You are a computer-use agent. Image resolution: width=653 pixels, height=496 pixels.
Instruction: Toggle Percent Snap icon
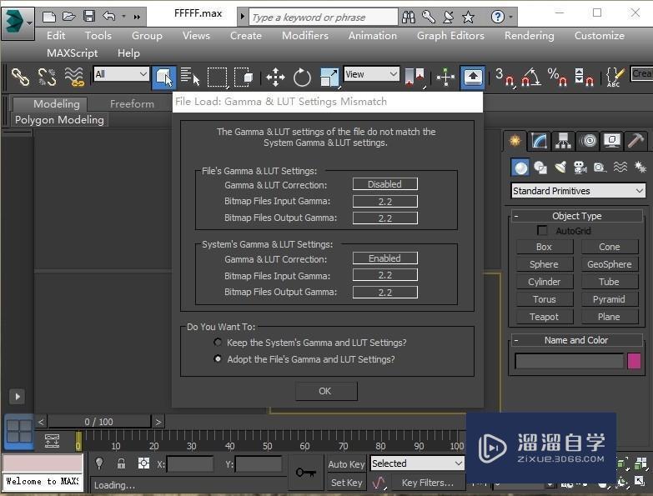(557, 78)
